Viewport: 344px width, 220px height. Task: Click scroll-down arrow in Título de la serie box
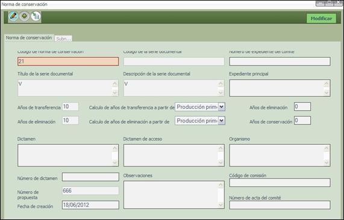[115, 93]
